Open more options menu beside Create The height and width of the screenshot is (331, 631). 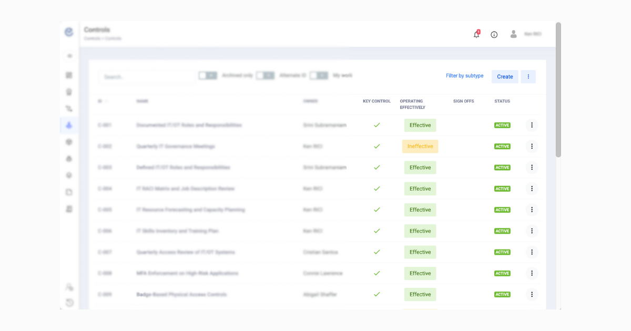pos(528,77)
